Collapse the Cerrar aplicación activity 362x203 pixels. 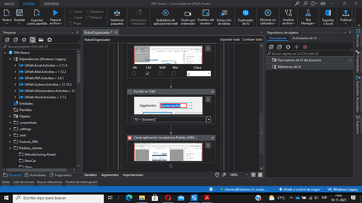212,138
